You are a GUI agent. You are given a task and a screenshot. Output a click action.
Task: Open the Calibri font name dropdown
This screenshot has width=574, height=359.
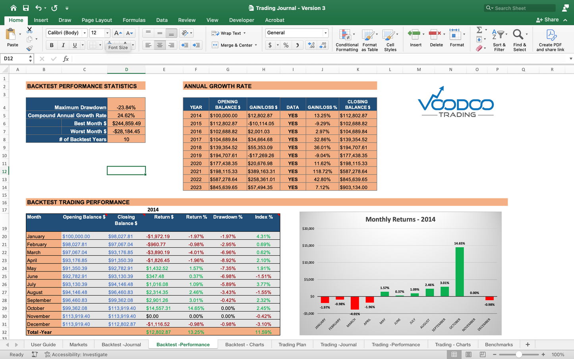point(85,33)
